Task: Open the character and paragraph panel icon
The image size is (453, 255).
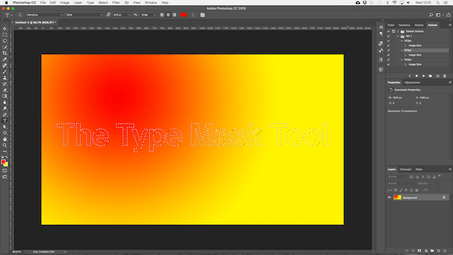Action: tap(203, 15)
